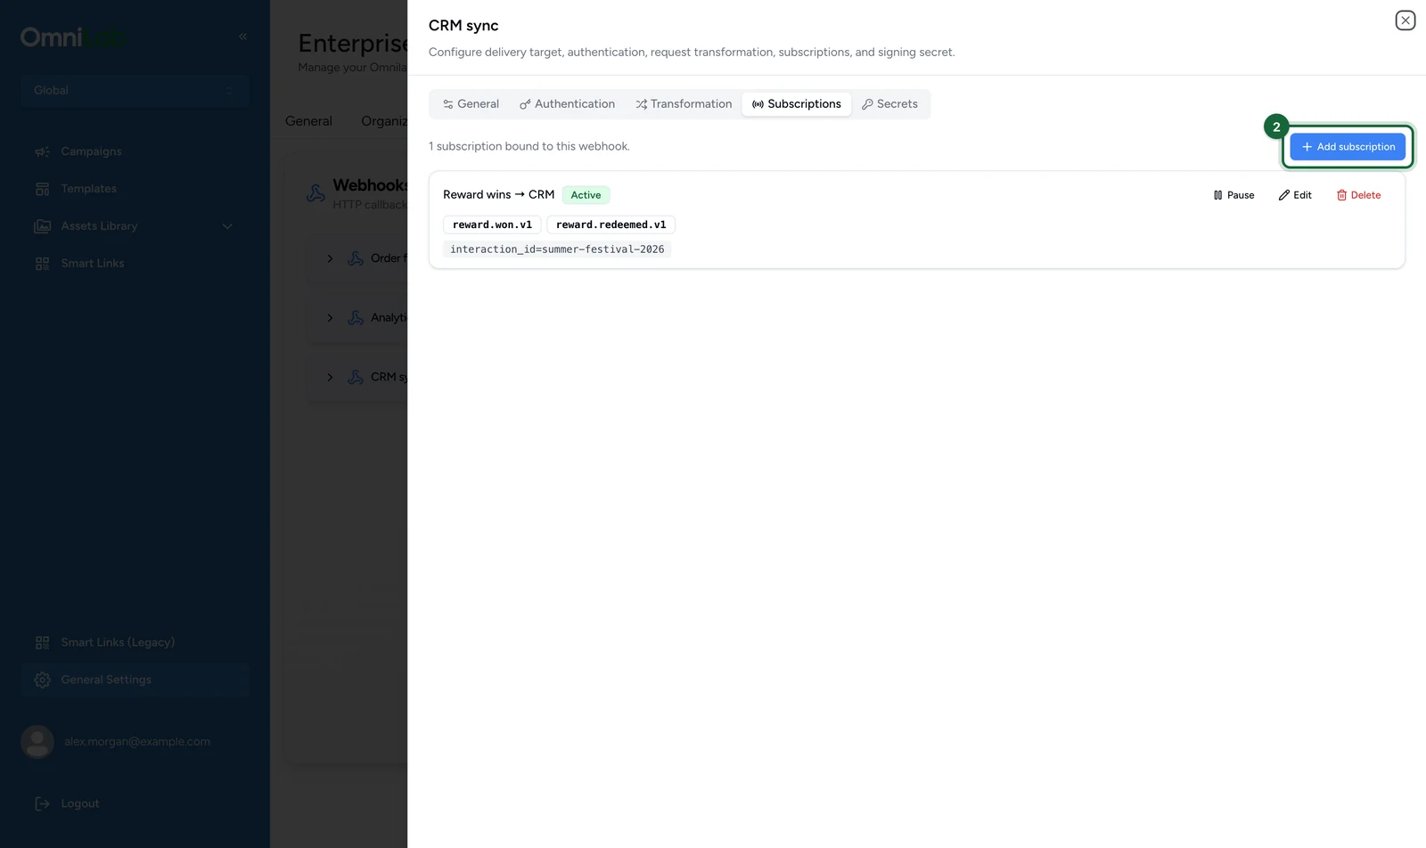Screen dimensions: 1426x848
Task: Open Campaigns in the sidebar
Action: pos(135,151)
